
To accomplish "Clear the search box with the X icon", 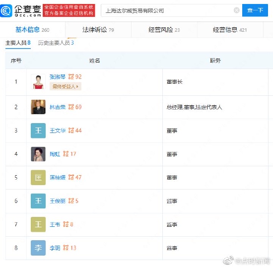I will tap(236, 10).
